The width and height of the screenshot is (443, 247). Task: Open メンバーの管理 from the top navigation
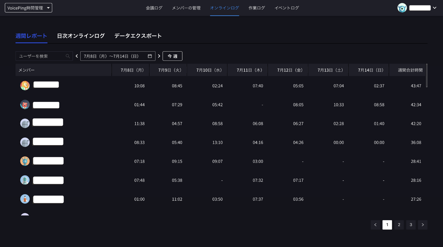[x=186, y=8]
